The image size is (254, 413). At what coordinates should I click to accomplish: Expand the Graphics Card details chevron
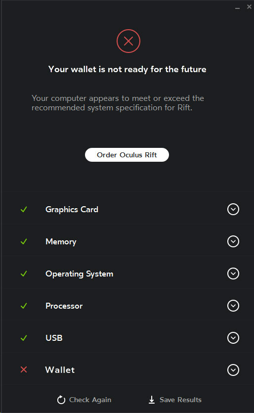pos(233,209)
